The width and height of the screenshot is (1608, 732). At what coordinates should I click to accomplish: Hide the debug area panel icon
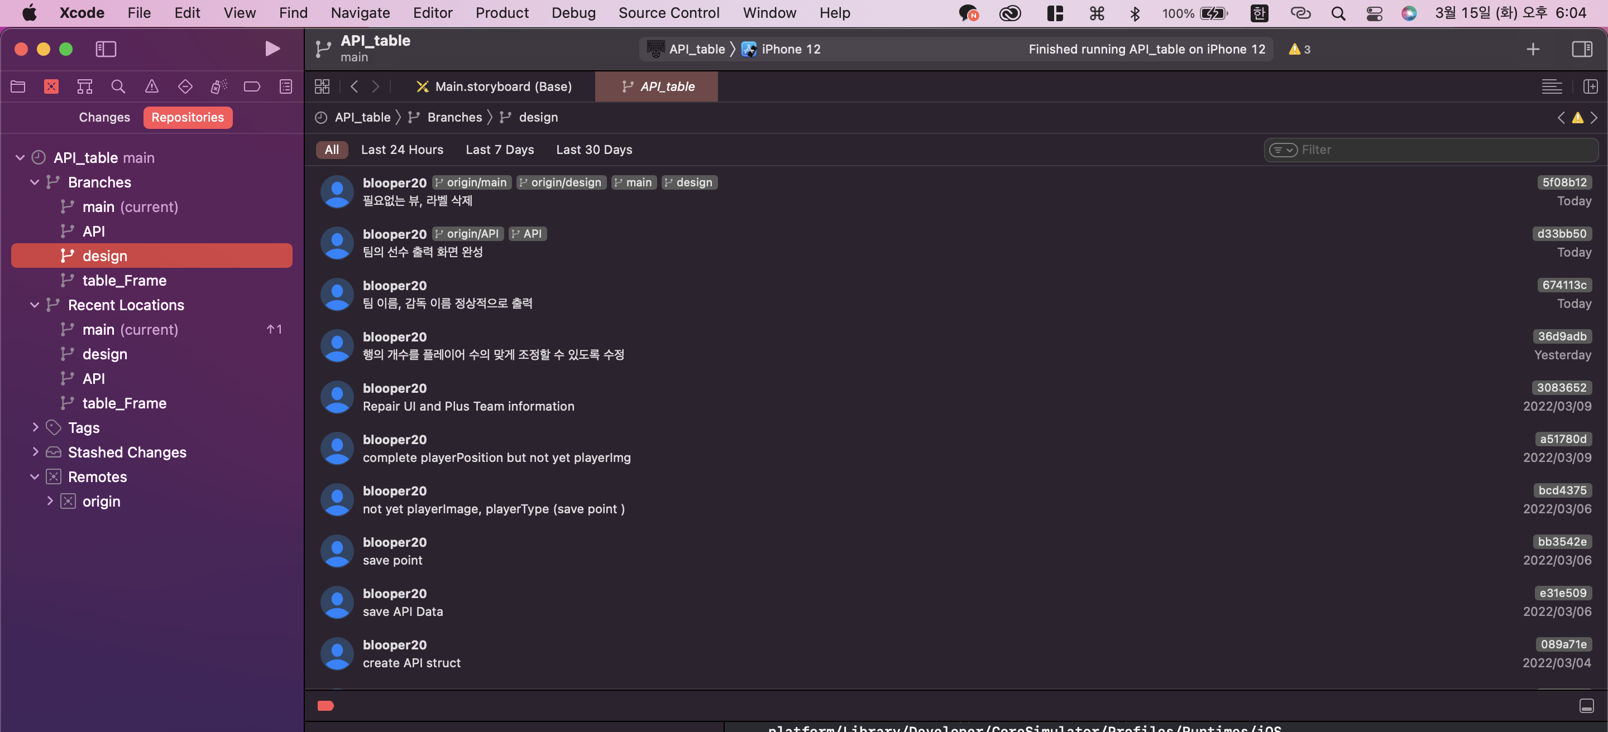click(1586, 705)
